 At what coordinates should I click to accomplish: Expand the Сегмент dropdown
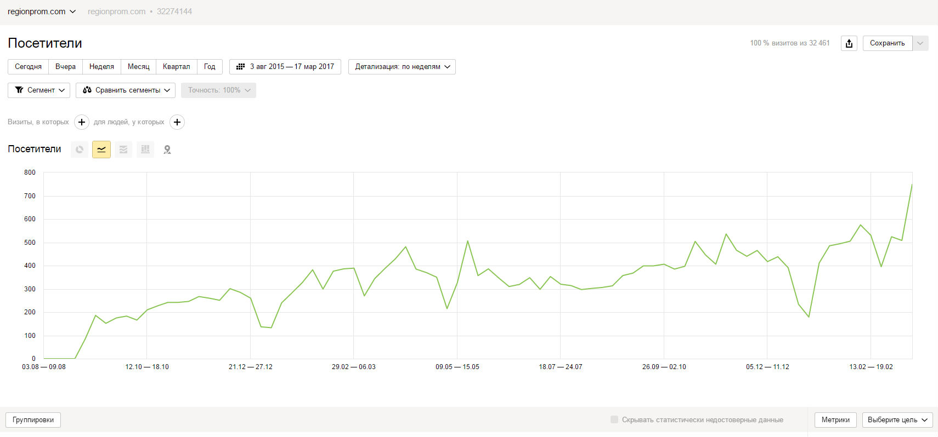coord(39,90)
